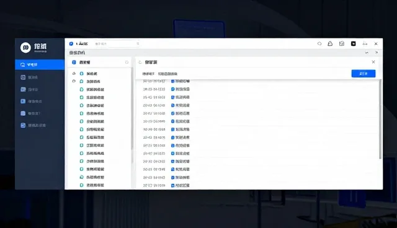Click the small square icon in left panel header
Screen dimensions: 397x228
(x=127, y=62)
